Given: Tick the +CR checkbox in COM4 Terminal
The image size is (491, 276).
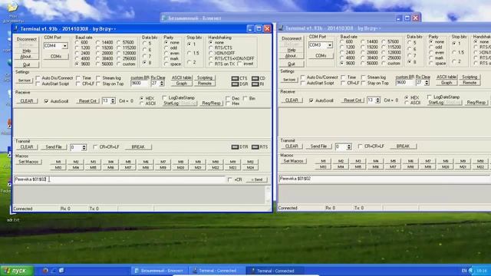Looking at the screenshot, I should [x=230, y=179].
